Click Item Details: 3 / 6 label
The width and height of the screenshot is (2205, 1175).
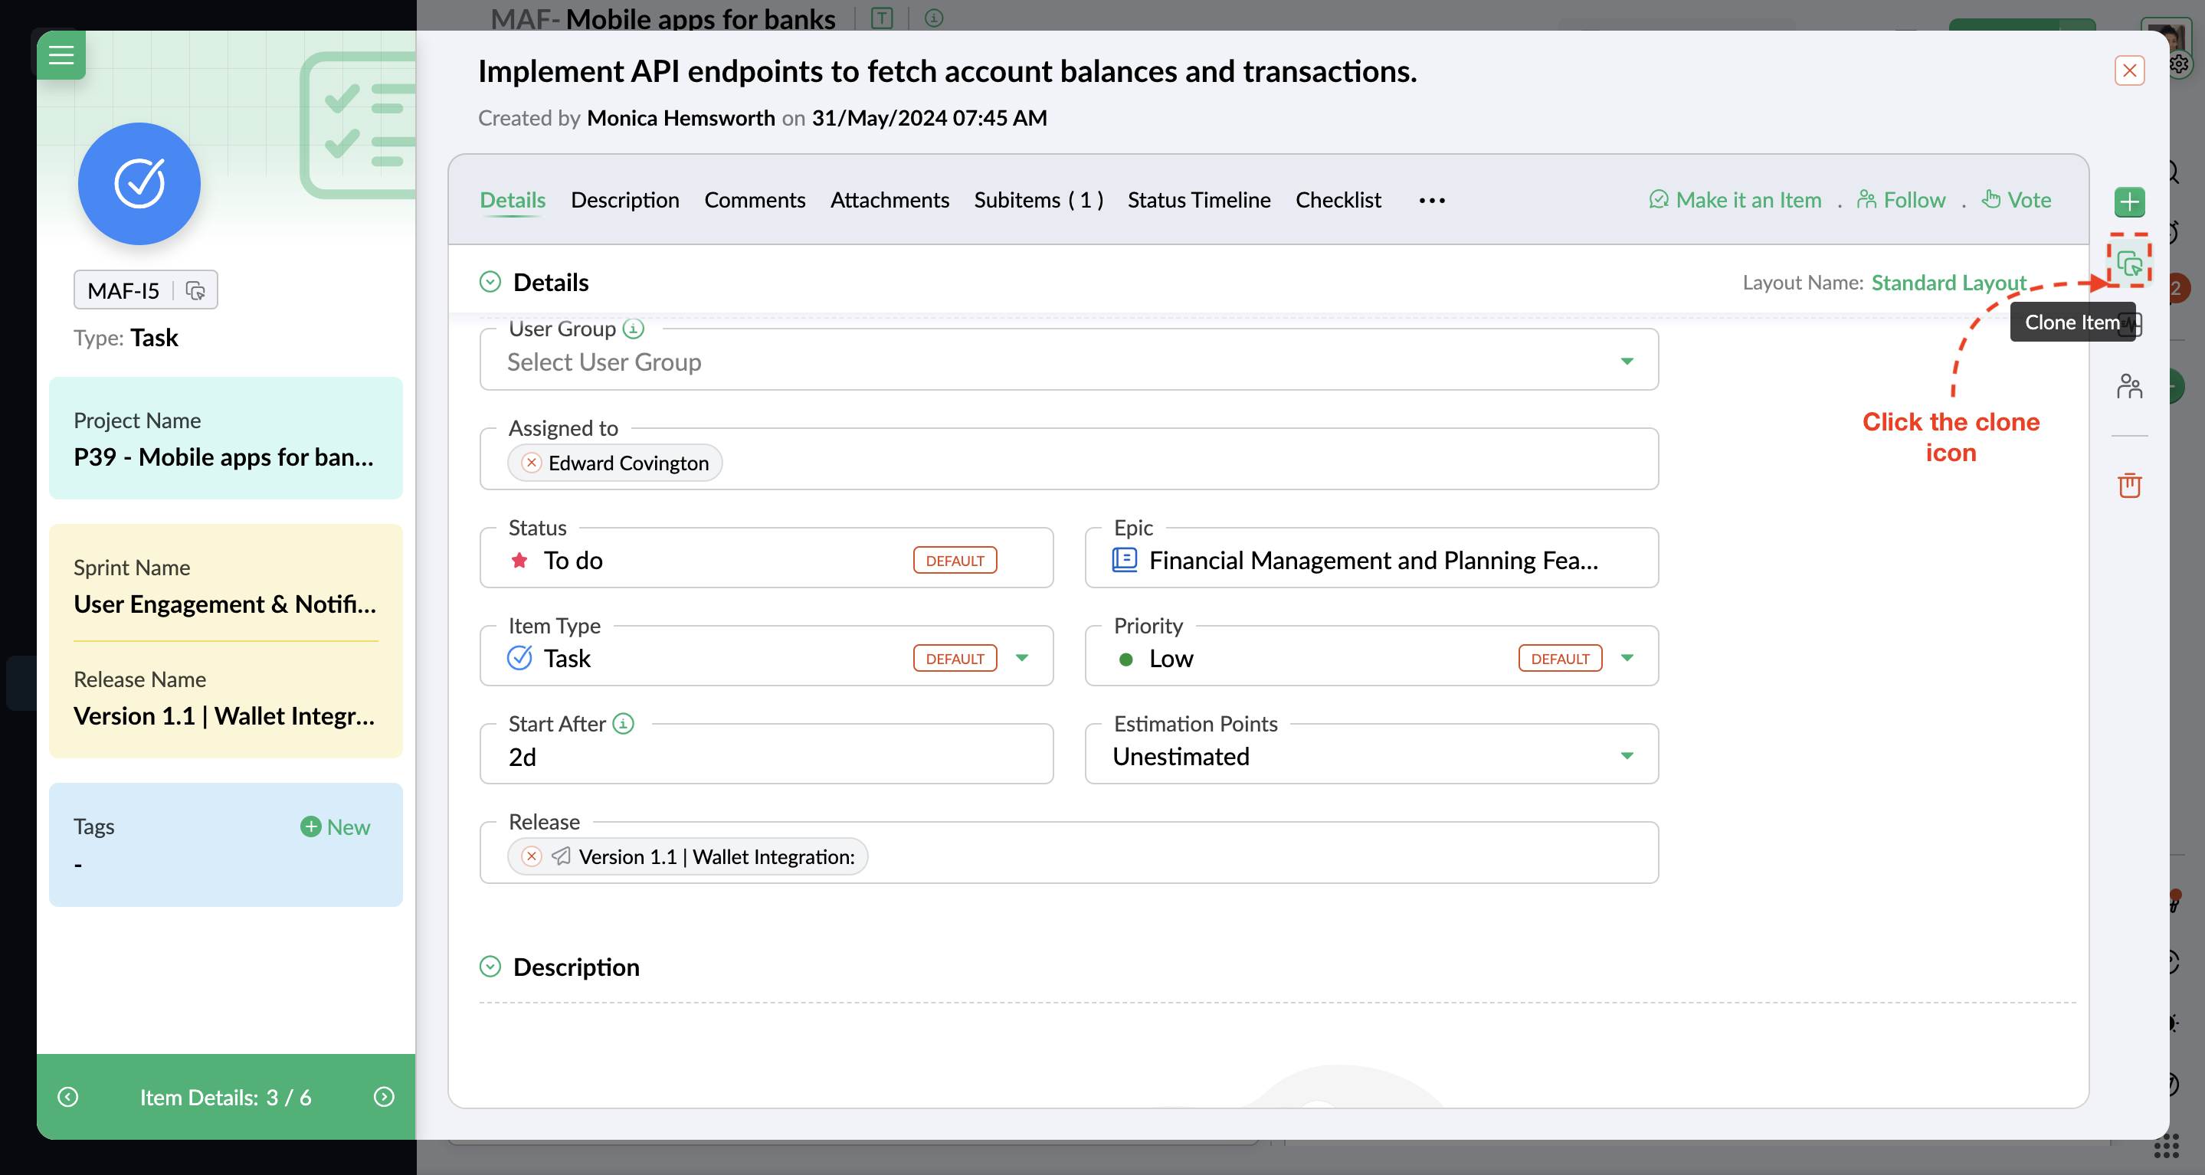(226, 1097)
